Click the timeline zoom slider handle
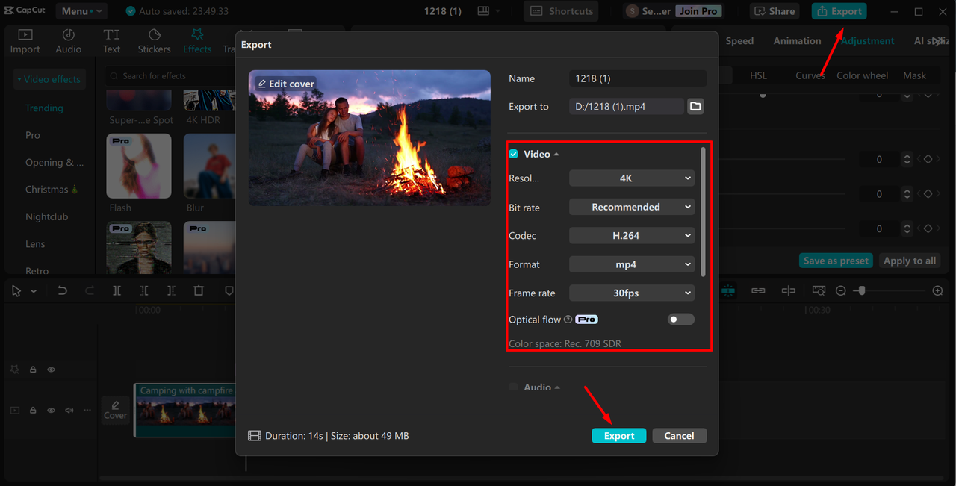956x486 pixels. tap(860, 290)
